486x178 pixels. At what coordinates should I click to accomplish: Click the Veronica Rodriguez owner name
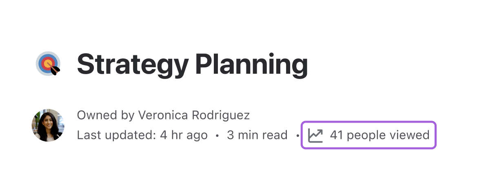(x=194, y=115)
